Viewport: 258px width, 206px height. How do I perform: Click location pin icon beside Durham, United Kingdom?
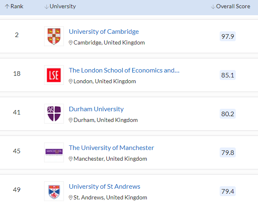(x=71, y=120)
